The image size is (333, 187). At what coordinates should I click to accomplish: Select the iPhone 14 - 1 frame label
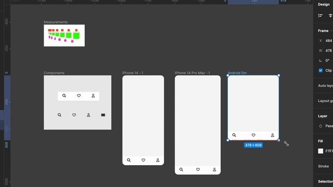click(x=133, y=73)
